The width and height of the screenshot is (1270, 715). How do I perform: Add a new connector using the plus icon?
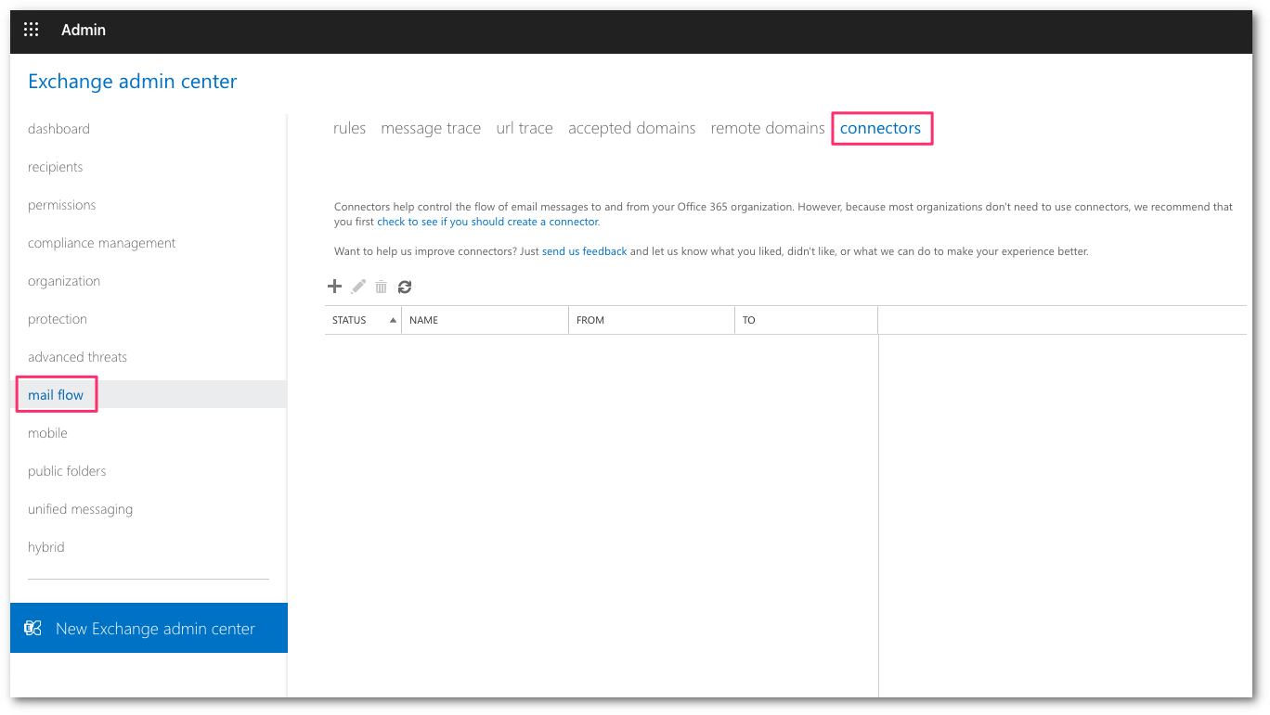click(x=335, y=287)
